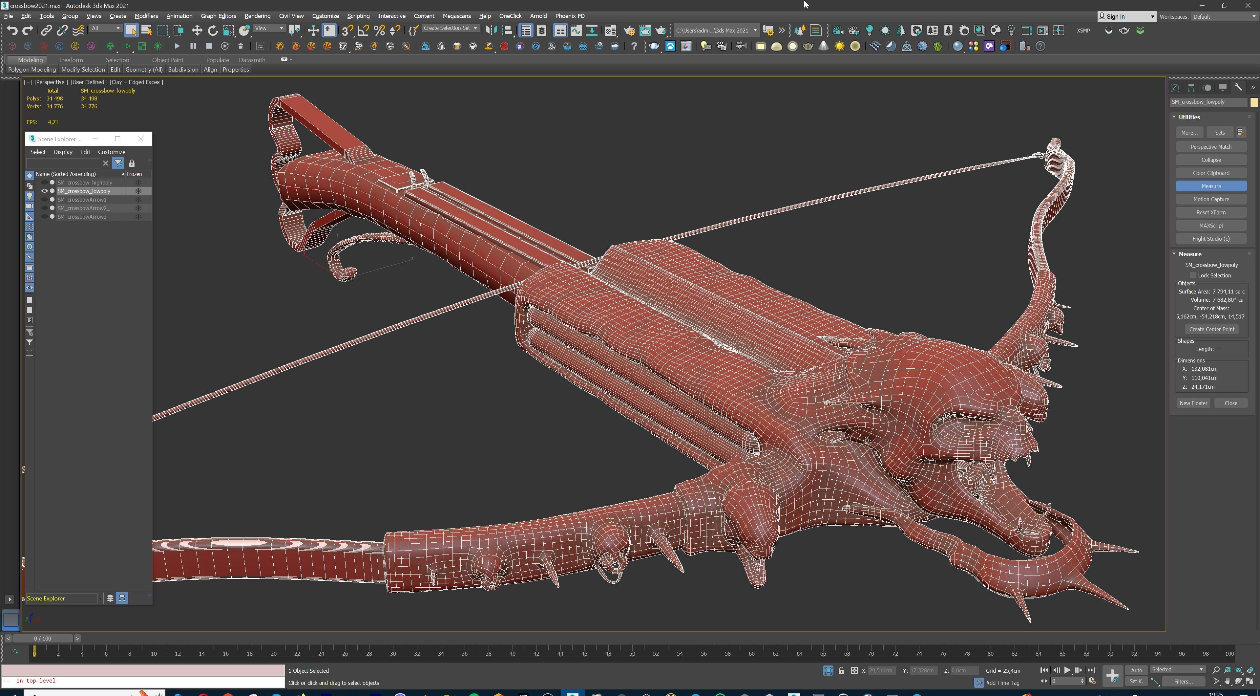Click the light bulb toolbar icon
The height and width of the screenshot is (696, 1260).
[869, 30]
